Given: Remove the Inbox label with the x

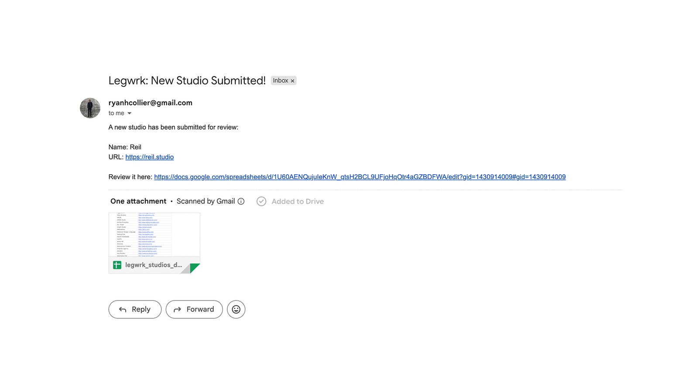Looking at the screenshot, I should [x=293, y=81].
